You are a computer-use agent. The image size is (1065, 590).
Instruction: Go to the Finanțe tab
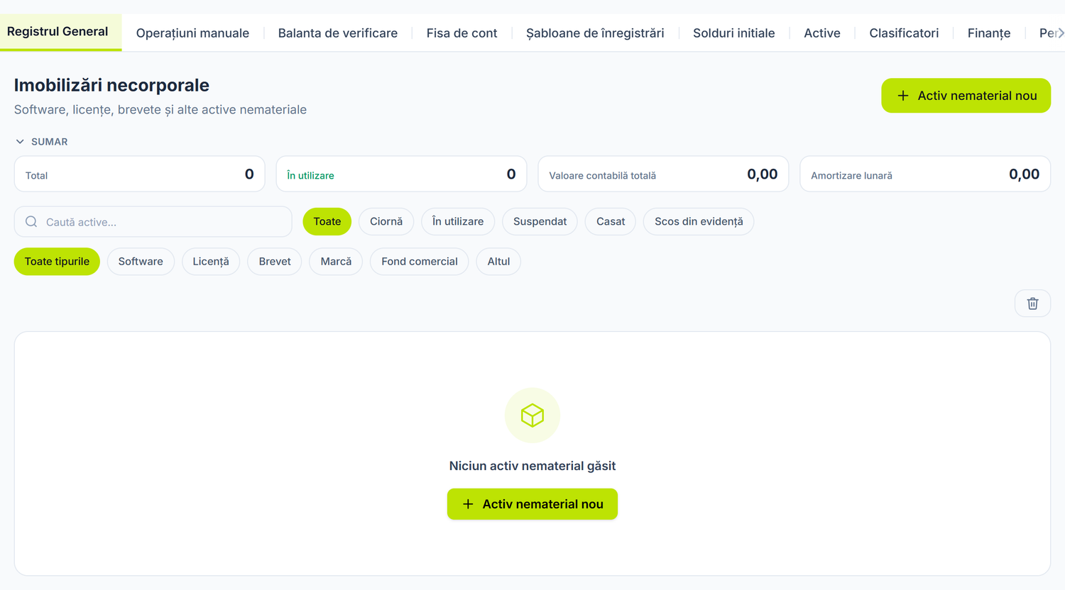989,33
